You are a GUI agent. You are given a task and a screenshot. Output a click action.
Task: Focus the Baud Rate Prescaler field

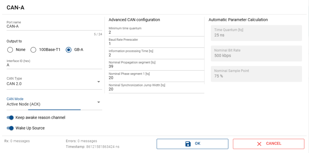(156, 44)
